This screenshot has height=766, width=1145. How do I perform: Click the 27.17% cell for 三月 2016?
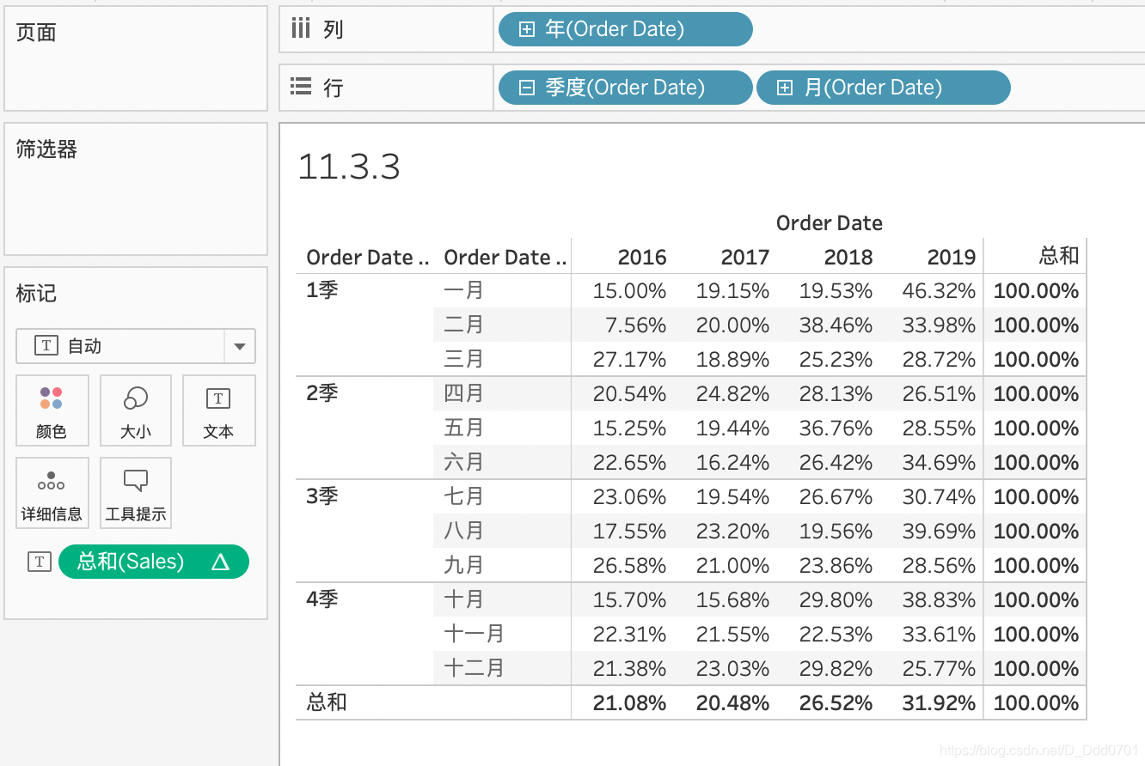(629, 360)
